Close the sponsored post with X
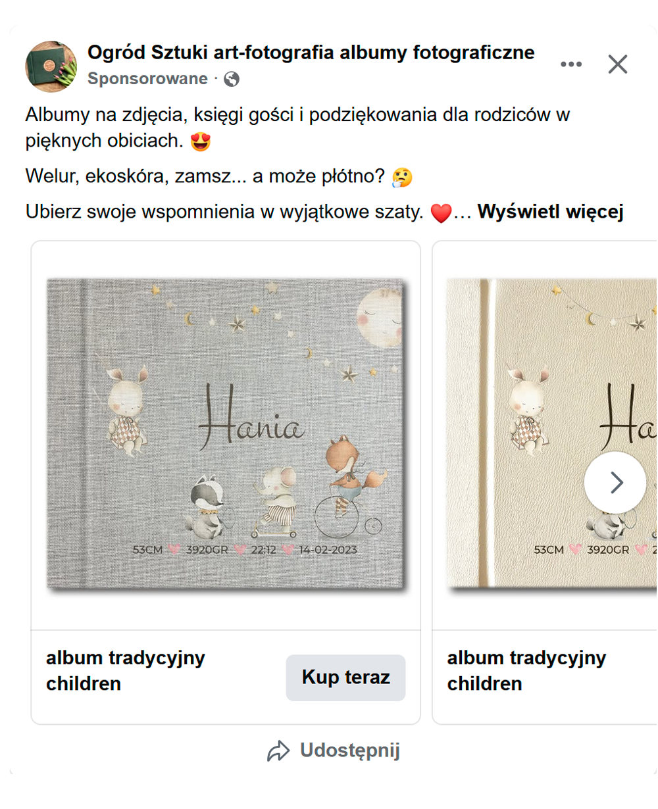 coord(617,64)
